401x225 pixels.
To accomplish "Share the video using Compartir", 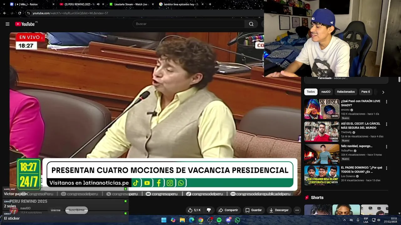I will [x=228, y=210].
